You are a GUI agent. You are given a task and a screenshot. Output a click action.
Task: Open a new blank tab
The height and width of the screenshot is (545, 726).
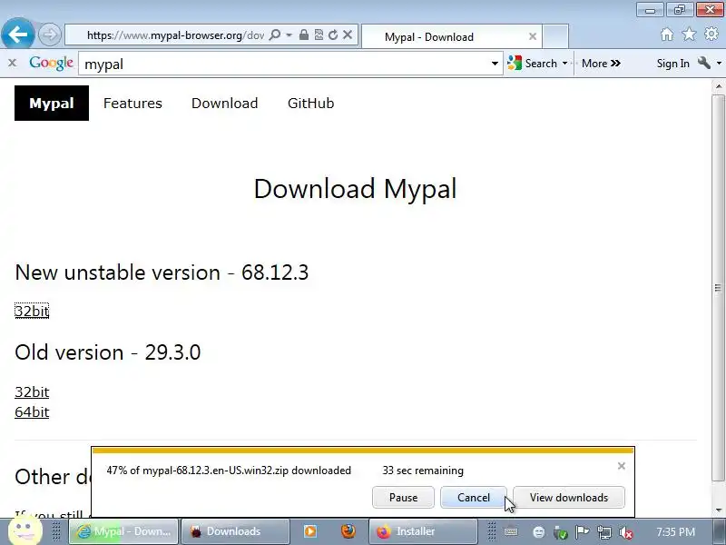pos(555,36)
